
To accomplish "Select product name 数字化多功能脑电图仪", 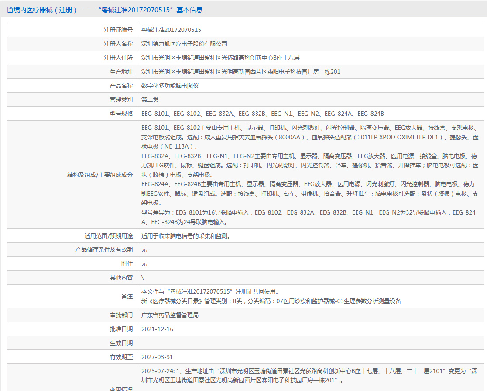I will [170, 86].
